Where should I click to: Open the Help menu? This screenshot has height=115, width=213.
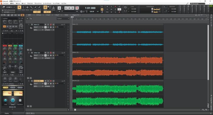pyautogui.click(x=63, y=4)
